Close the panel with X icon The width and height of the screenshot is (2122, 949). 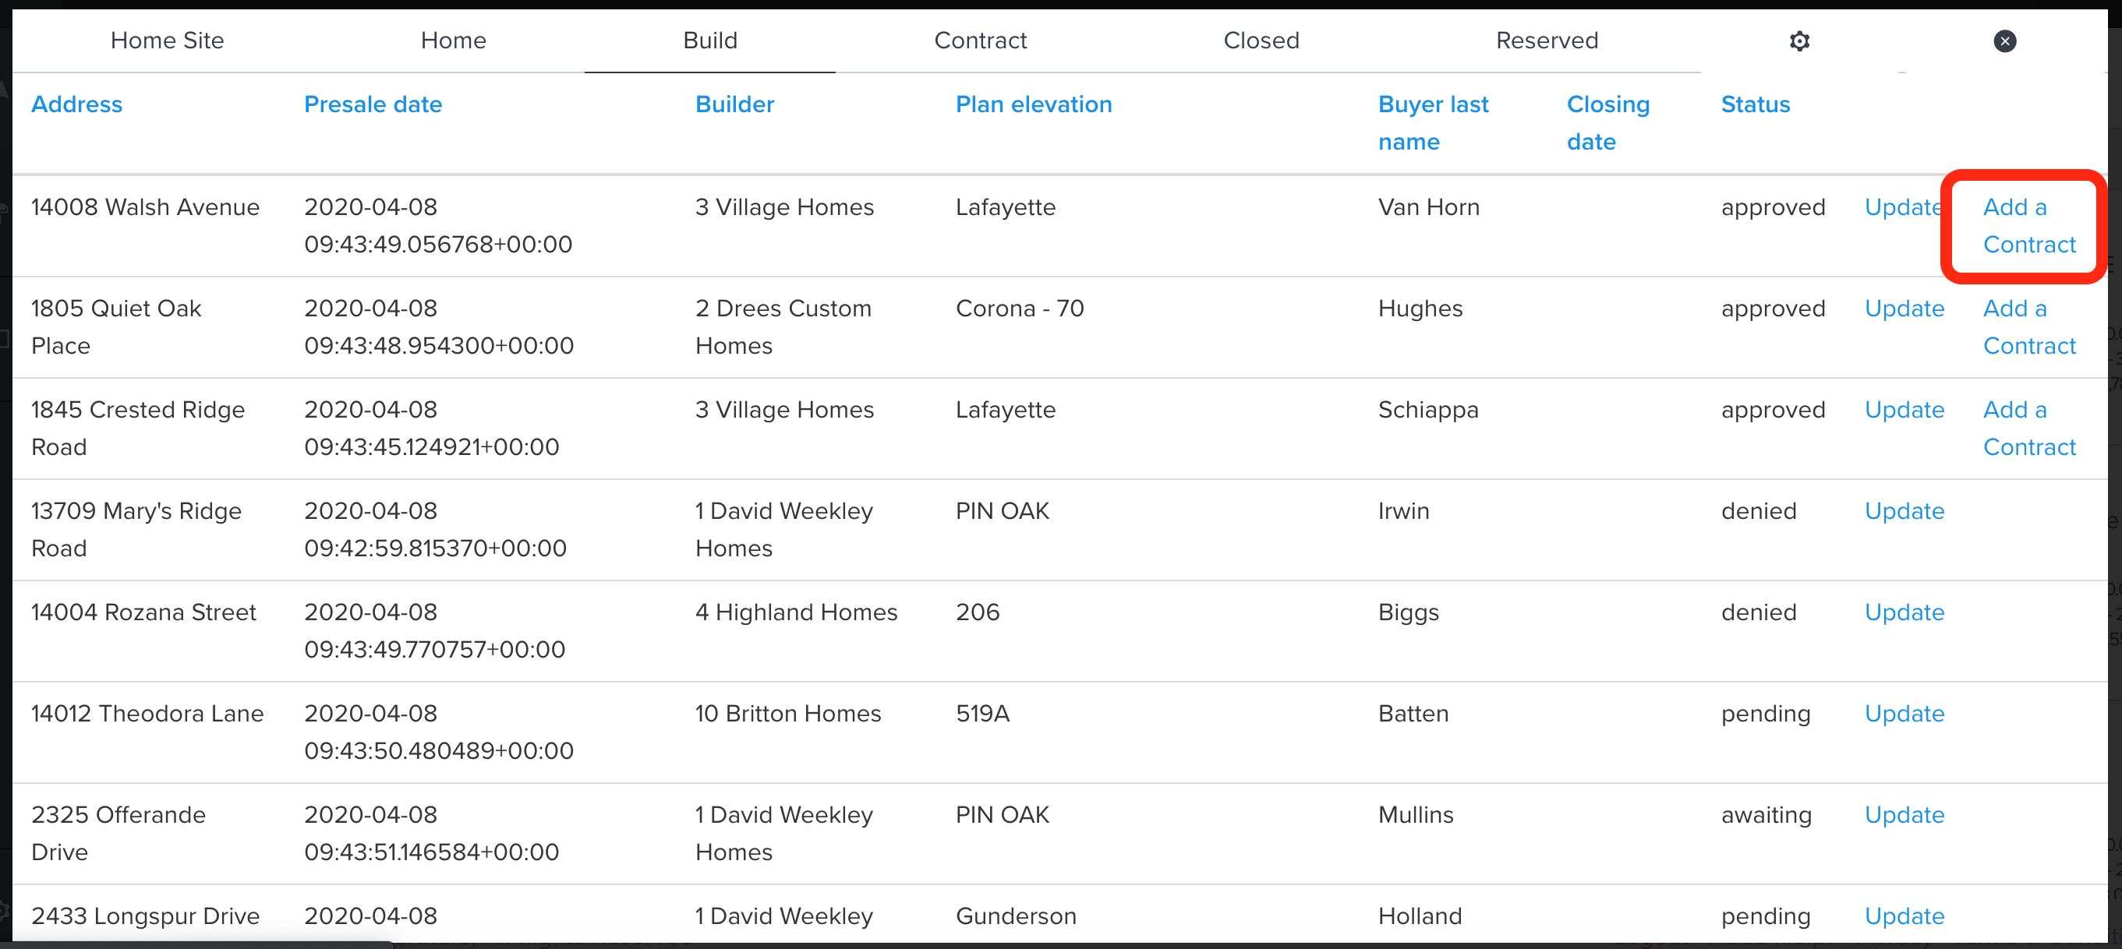point(2004,41)
